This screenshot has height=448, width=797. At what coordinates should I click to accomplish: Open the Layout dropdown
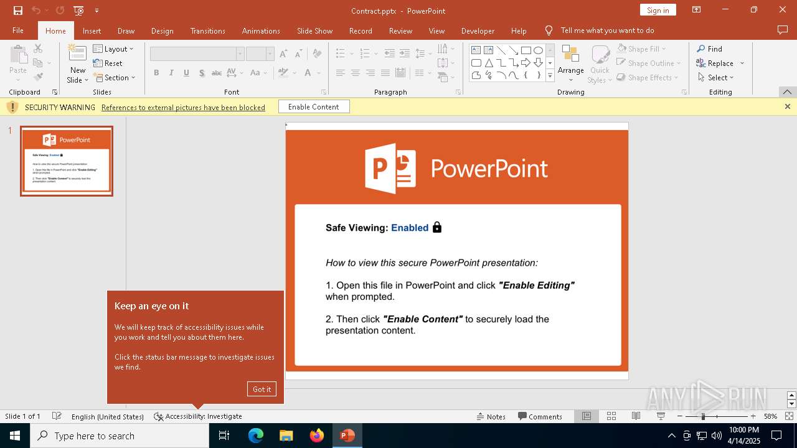(113, 49)
